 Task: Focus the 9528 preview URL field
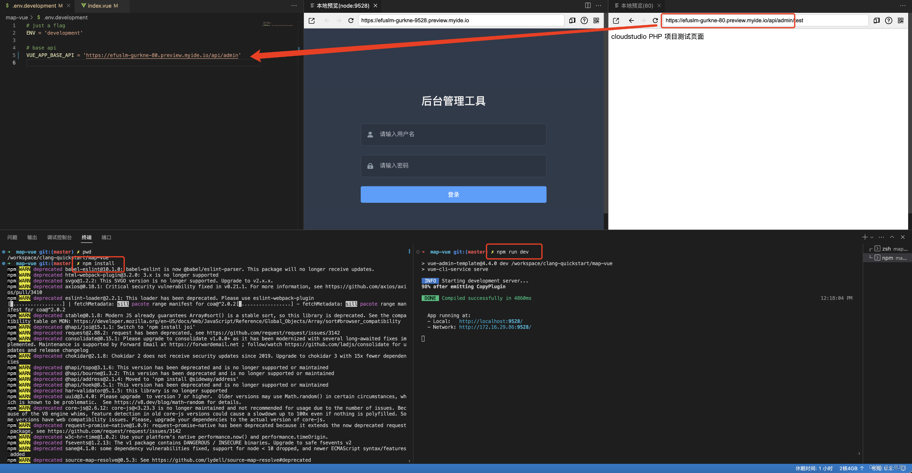point(461,21)
